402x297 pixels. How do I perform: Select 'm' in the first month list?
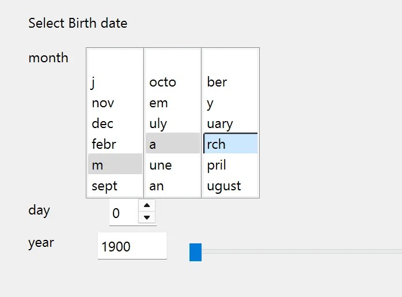pos(115,165)
